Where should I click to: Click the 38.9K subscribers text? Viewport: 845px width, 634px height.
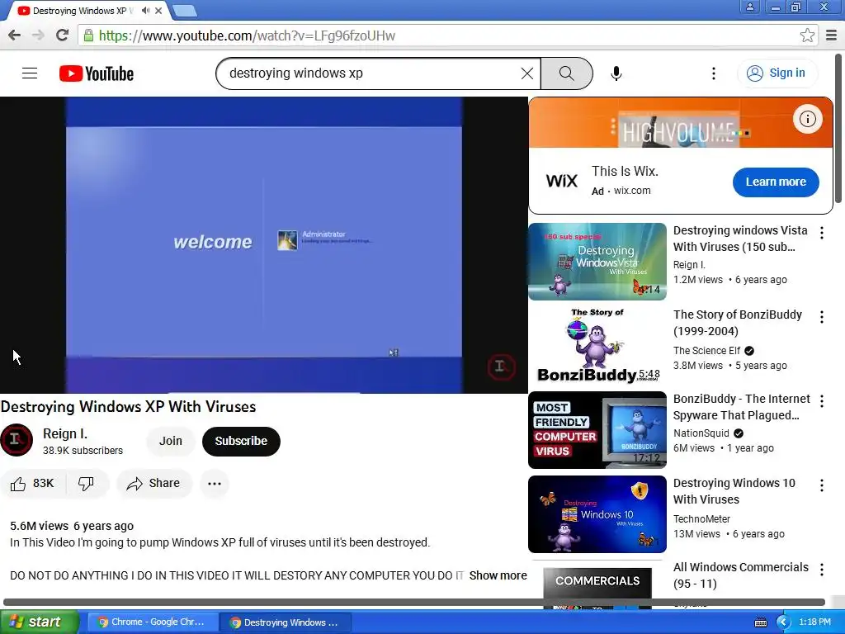(83, 451)
